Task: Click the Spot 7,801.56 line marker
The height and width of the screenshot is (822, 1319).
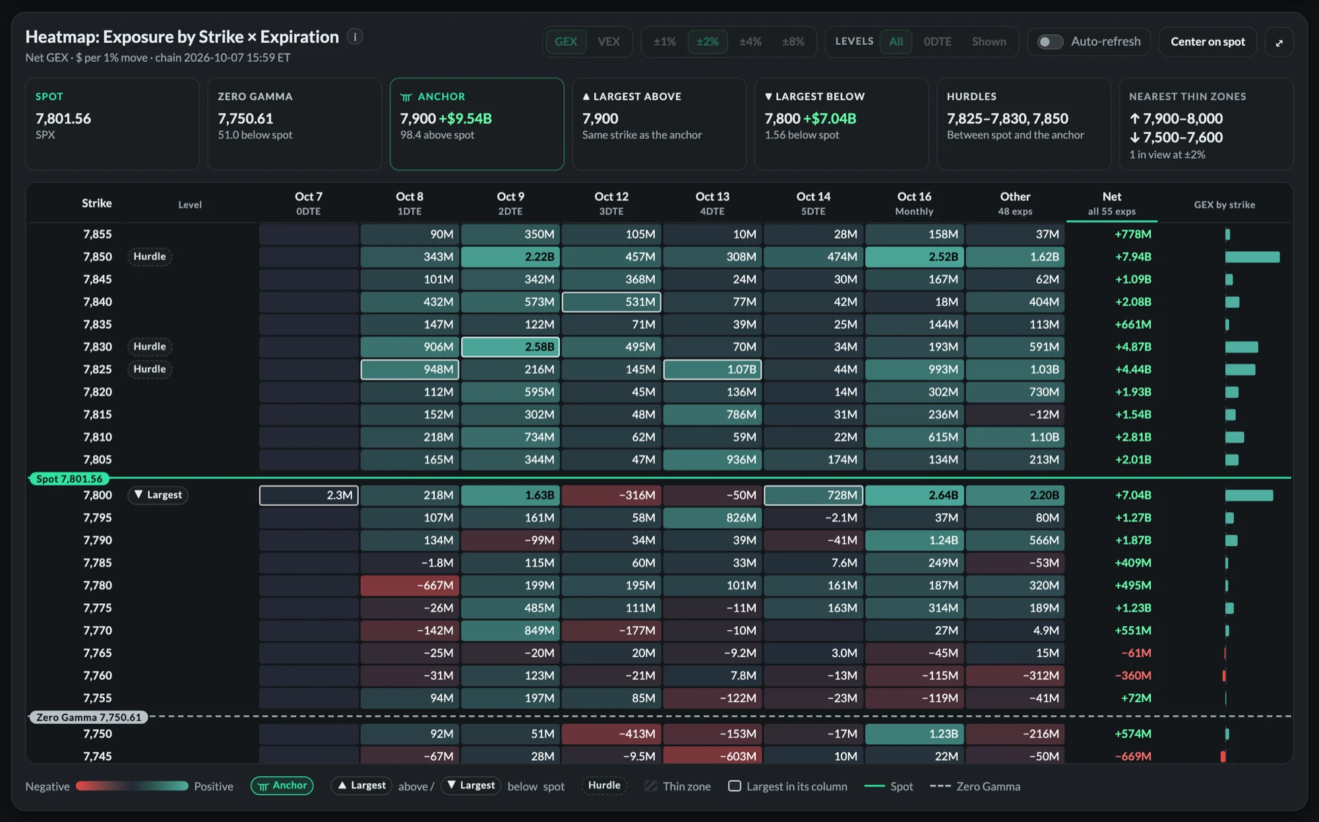Action: pyautogui.click(x=69, y=479)
